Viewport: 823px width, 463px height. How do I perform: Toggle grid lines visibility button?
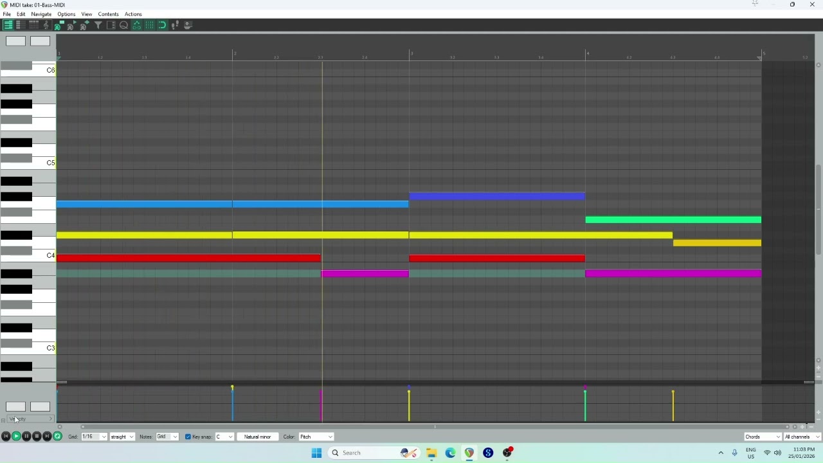(149, 25)
